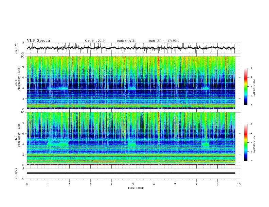The image size is (269, 207).
Task: Select the date text "Oct. 6 , 2019"
Action: click(95, 41)
